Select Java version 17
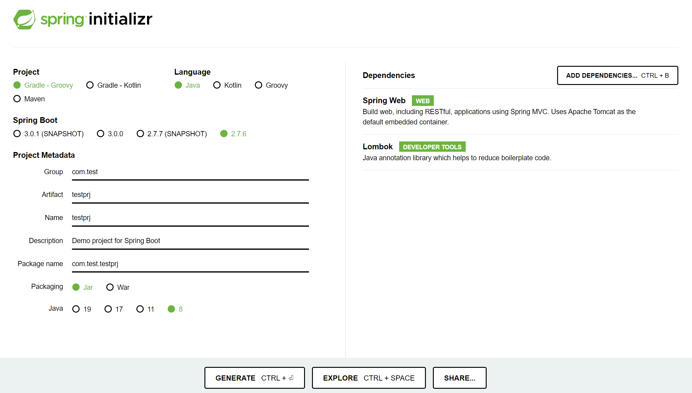Screen dimensions: 692x393 click(x=108, y=309)
